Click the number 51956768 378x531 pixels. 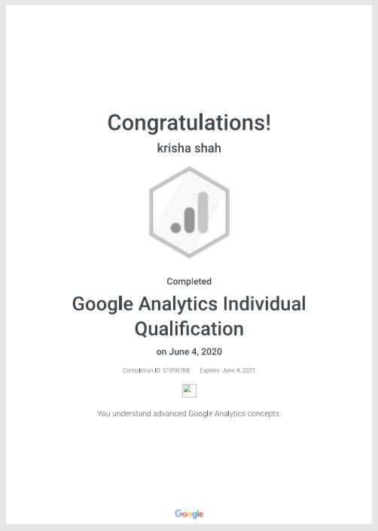click(x=176, y=370)
